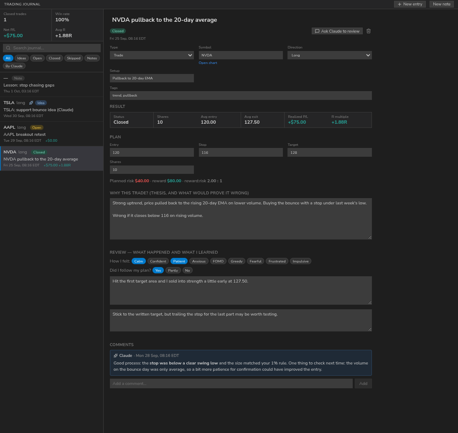Click the Tags field 'trend, pullback'

[241, 95]
